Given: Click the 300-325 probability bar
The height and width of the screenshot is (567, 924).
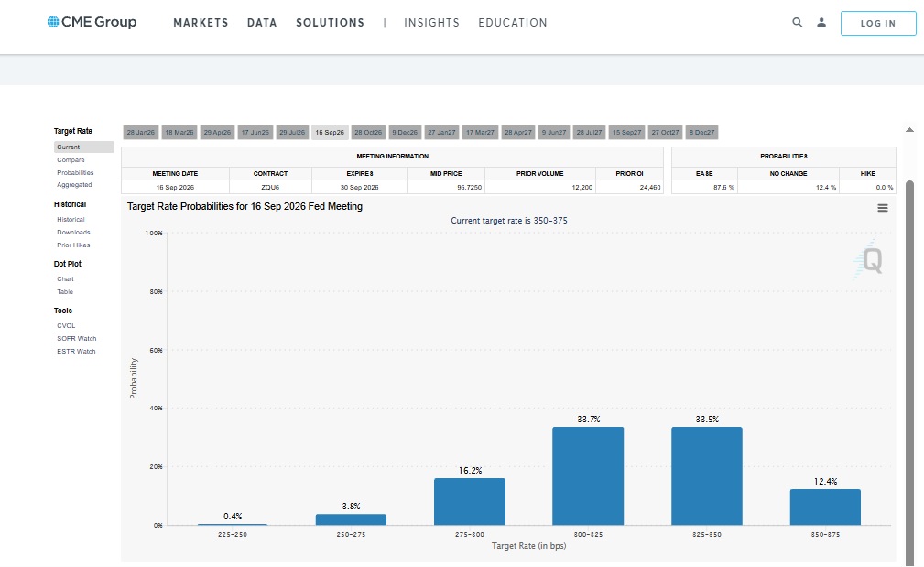Looking at the screenshot, I should coord(588,475).
